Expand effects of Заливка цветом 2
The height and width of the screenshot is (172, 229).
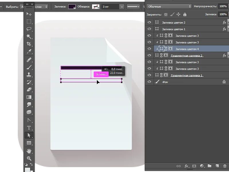pyautogui.click(x=228, y=22)
